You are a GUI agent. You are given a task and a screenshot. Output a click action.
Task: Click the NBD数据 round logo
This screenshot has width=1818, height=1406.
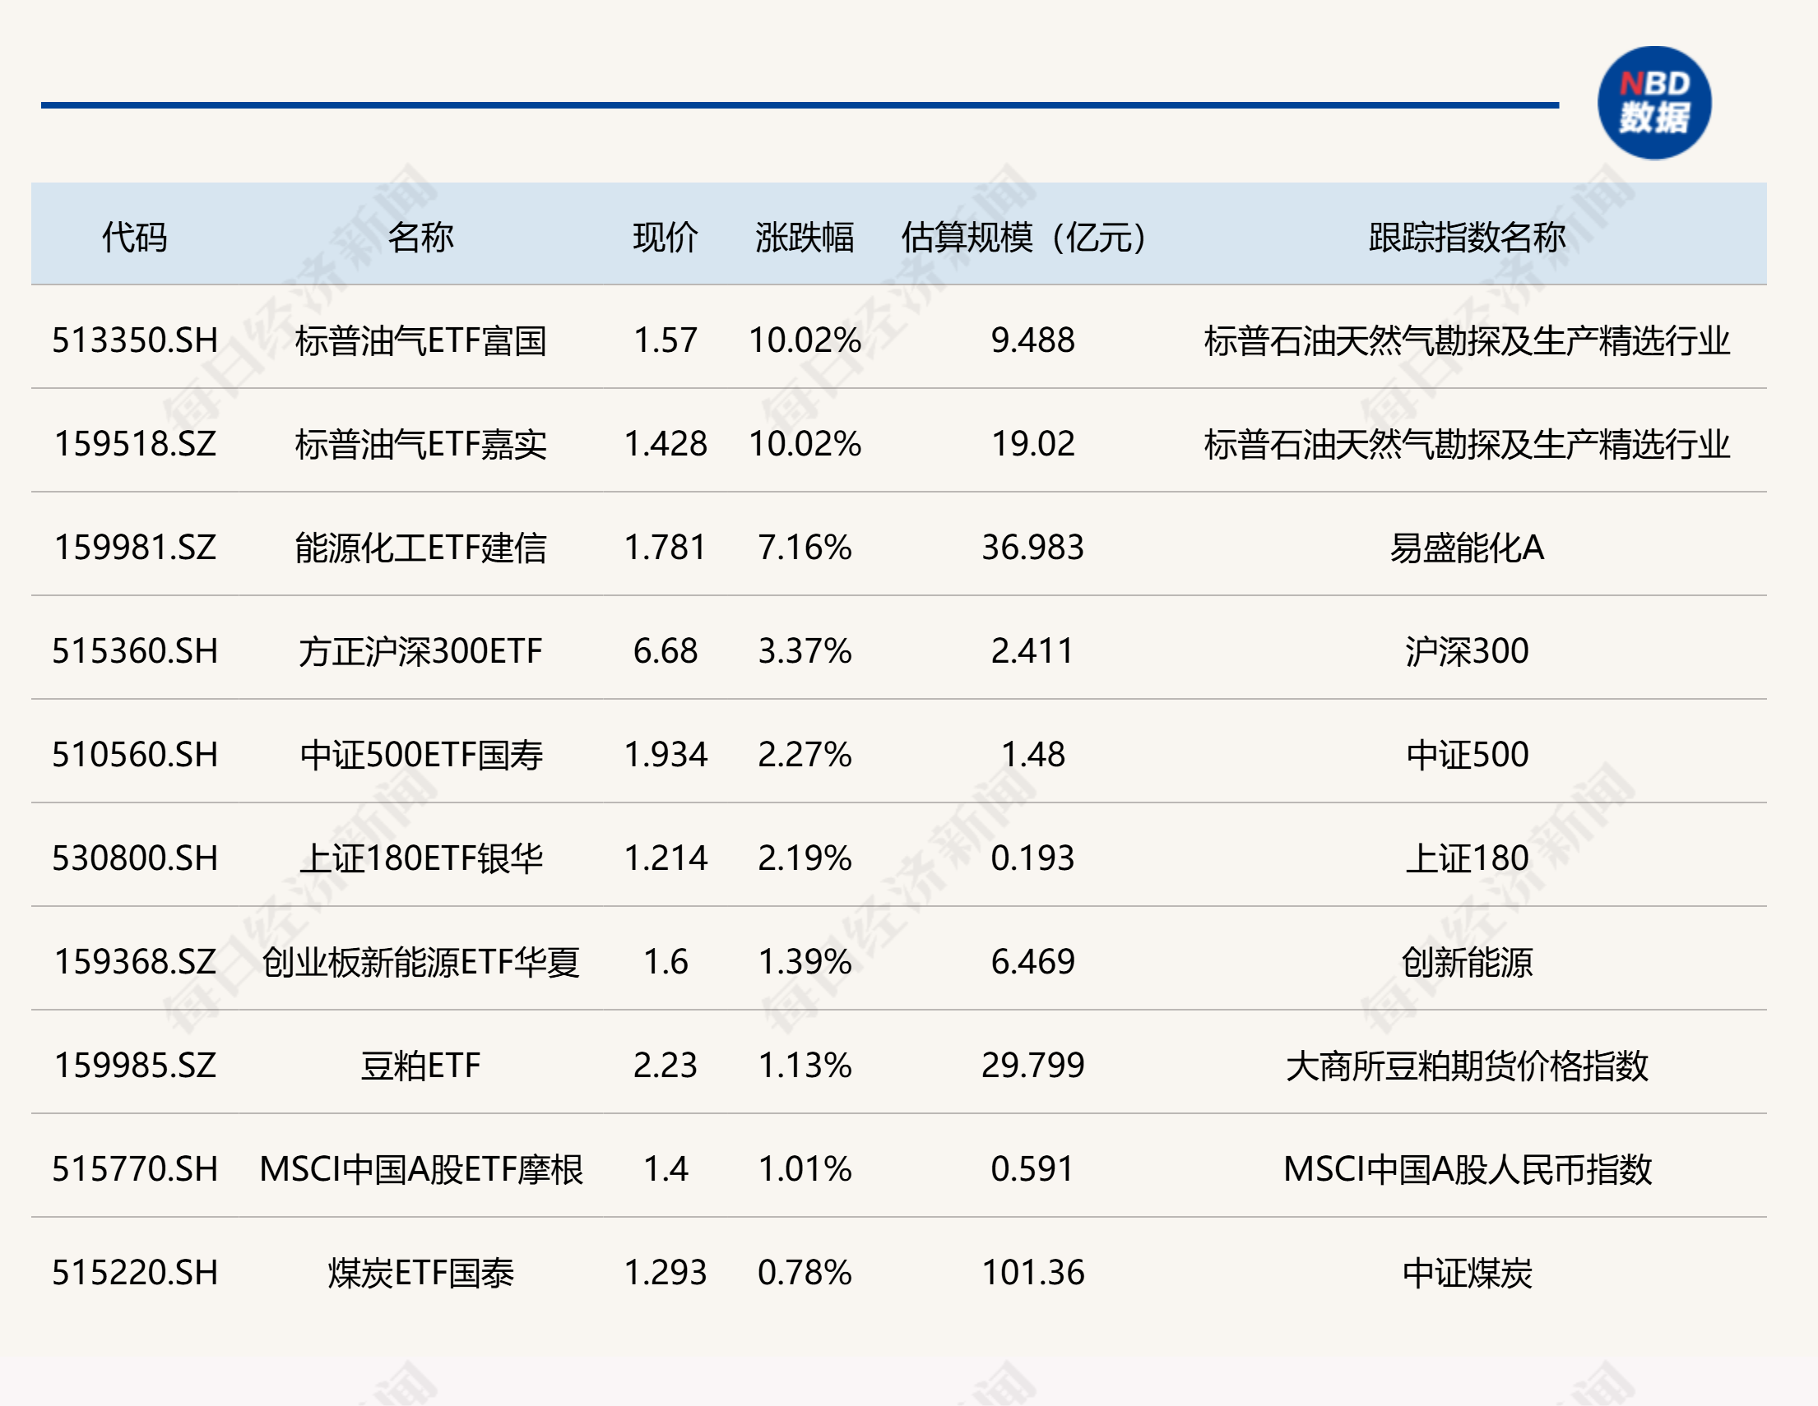pos(1653,102)
